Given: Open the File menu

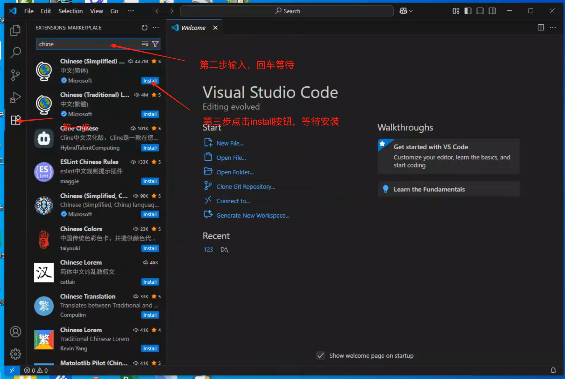Looking at the screenshot, I should 29,11.
